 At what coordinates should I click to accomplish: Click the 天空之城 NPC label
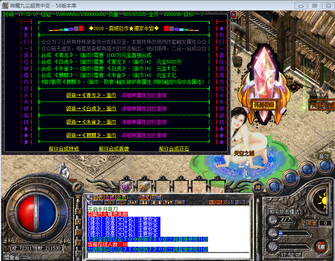pos(244,154)
